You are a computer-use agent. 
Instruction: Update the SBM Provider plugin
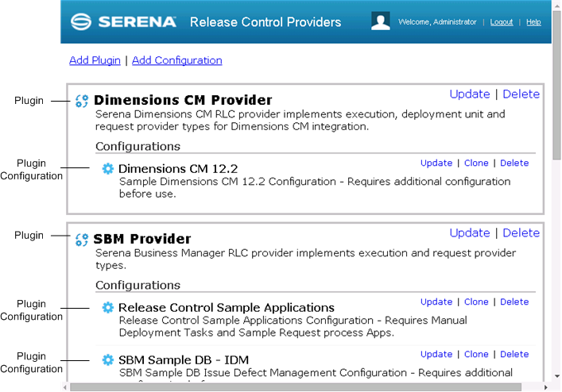(470, 233)
